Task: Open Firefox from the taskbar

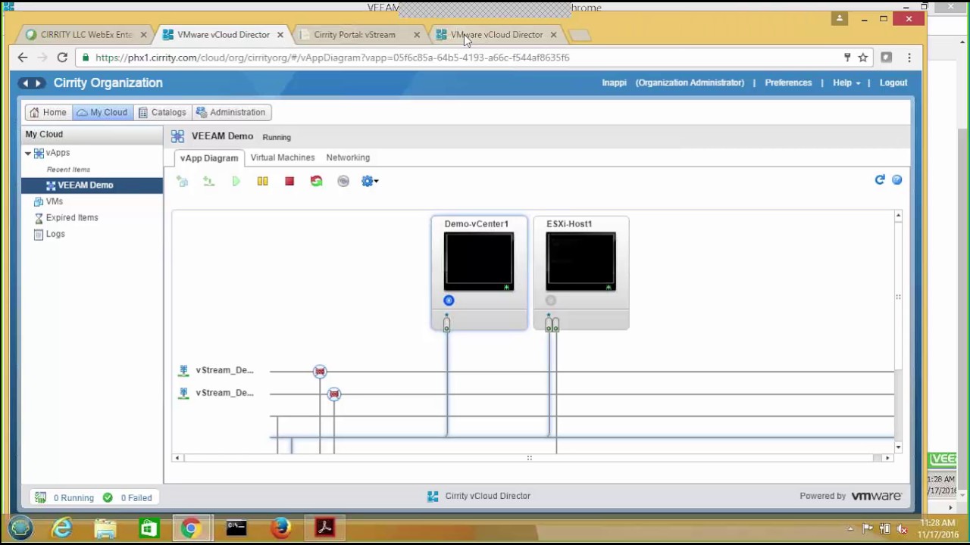Action: tap(281, 528)
